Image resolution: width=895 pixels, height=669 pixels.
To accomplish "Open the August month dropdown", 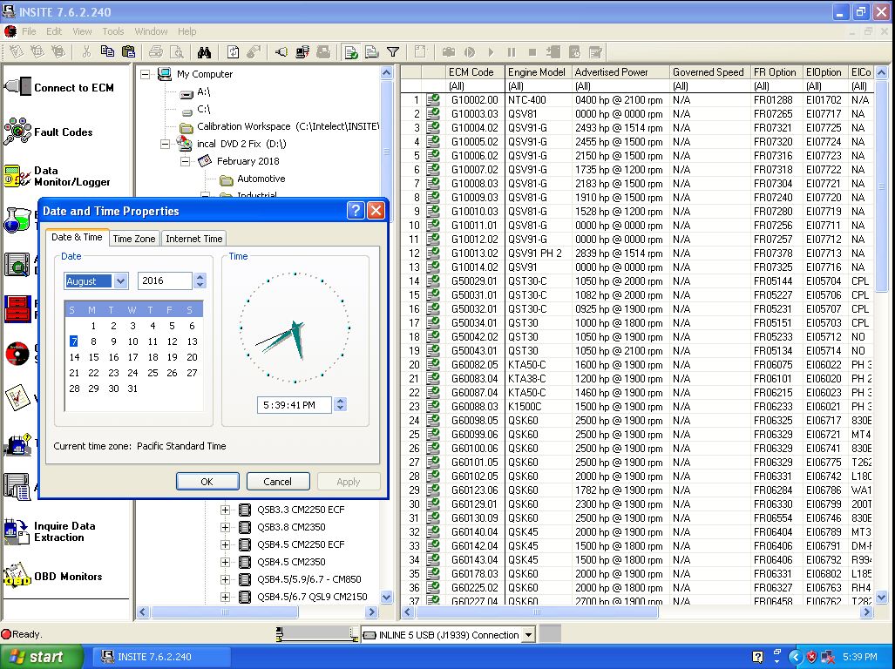I will (x=120, y=280).
